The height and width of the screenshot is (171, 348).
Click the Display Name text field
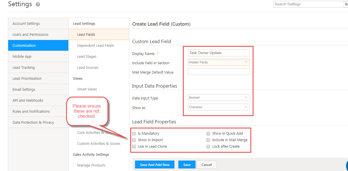click(x=219, y=53)
